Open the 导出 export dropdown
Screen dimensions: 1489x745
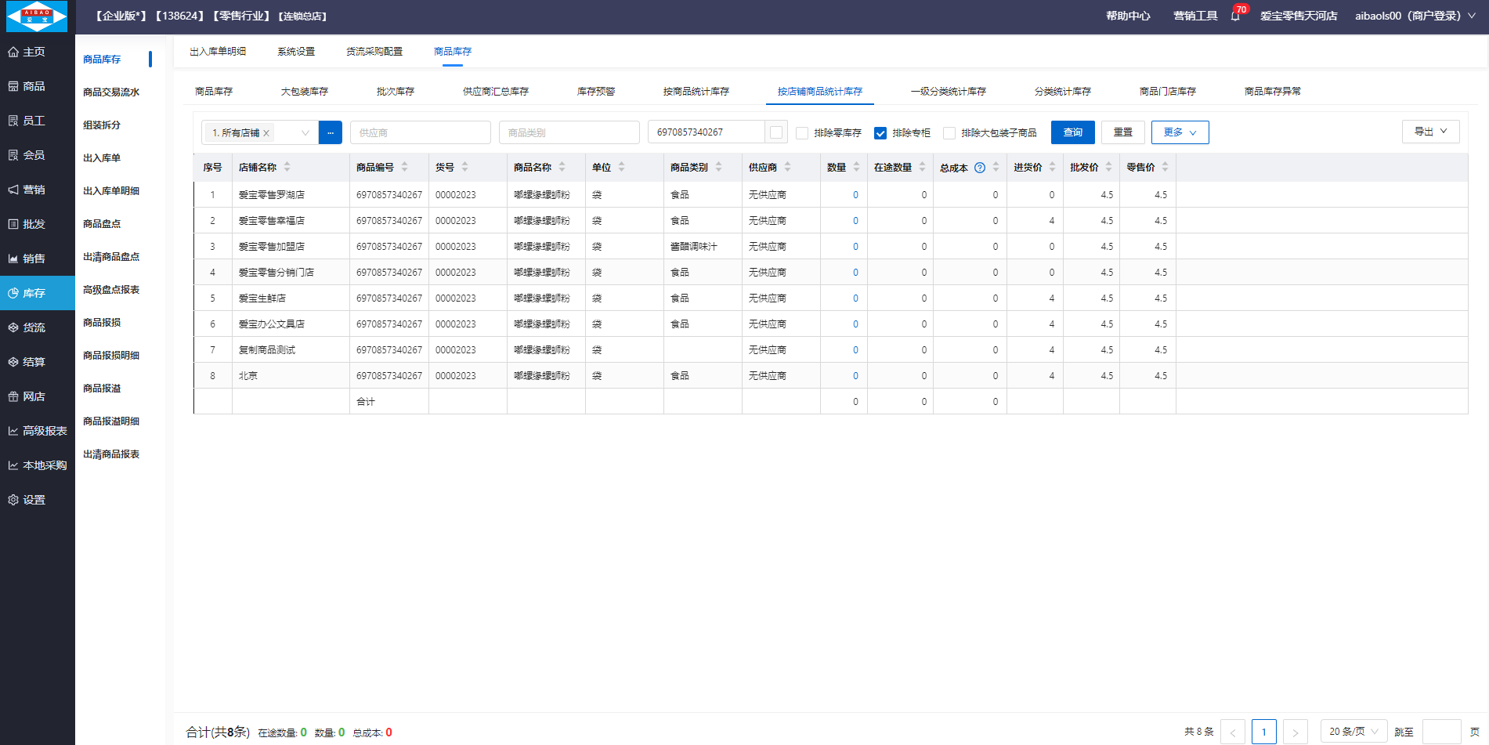1430,132
